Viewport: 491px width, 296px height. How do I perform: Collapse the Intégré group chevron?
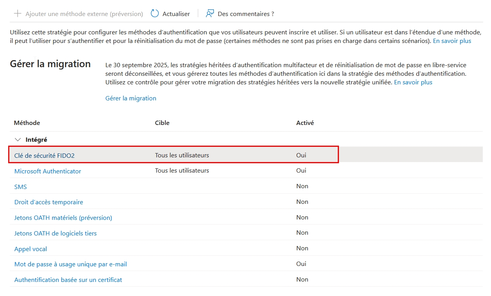pos(17,139)
